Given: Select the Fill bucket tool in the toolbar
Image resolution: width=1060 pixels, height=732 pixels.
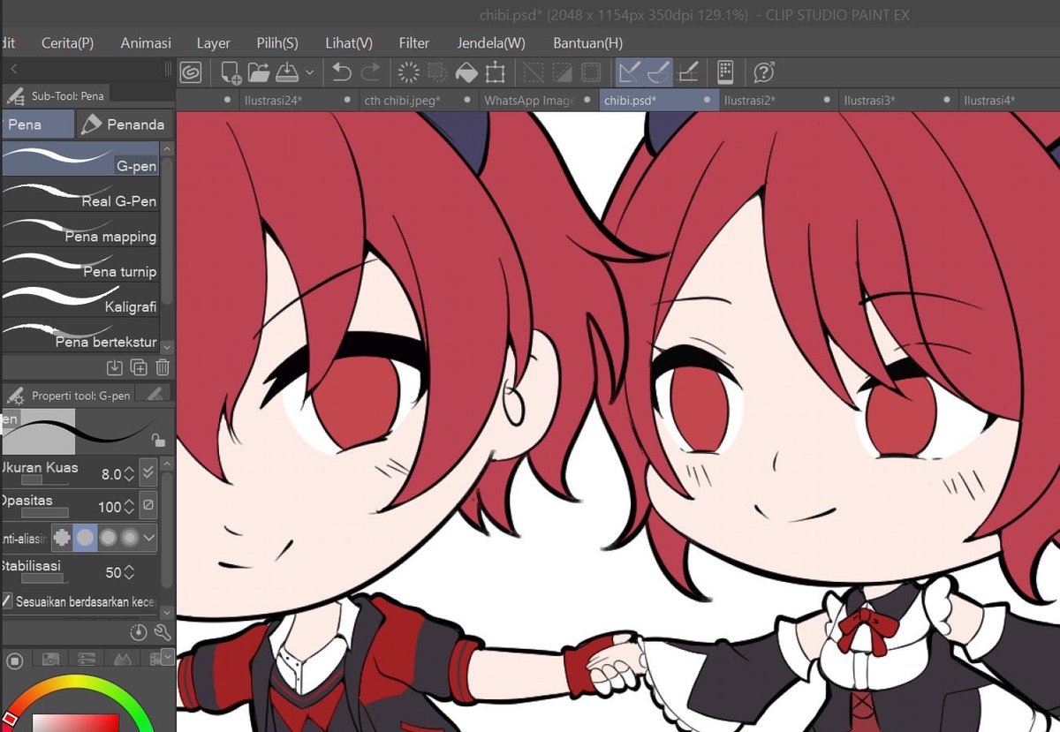Looking at the screenshot, I should click(x=468, y=72).
